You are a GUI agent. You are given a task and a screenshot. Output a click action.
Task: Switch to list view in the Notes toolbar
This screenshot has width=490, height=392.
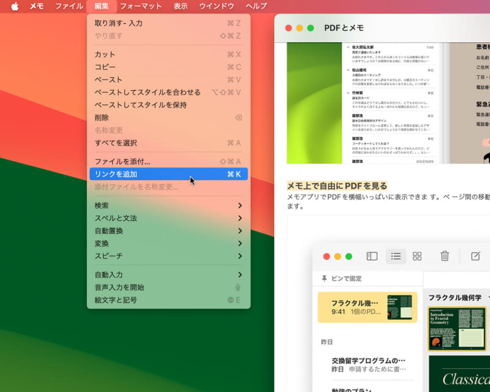click(x=395, y=257)
